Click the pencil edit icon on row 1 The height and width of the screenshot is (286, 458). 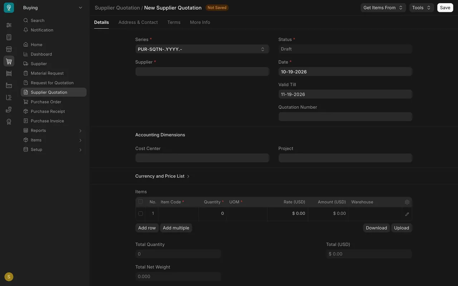coord(407,214)
